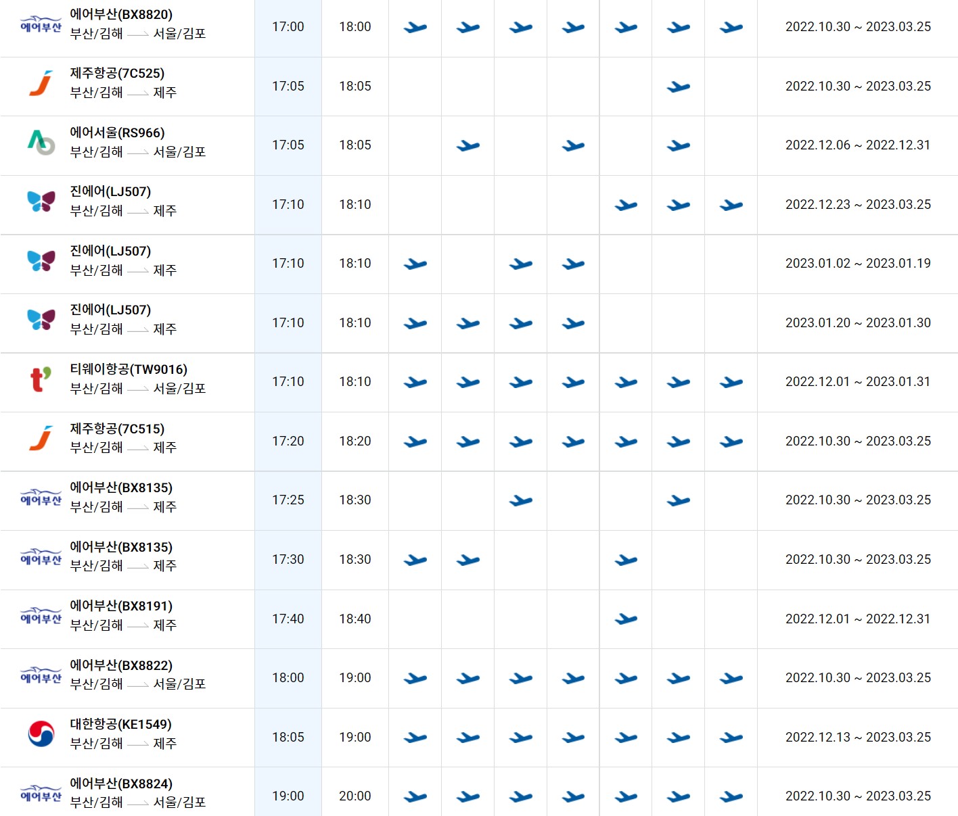Click the Air Busan logo beside BX8820
This screenshot has height=816, width=958.
[41, 25]
